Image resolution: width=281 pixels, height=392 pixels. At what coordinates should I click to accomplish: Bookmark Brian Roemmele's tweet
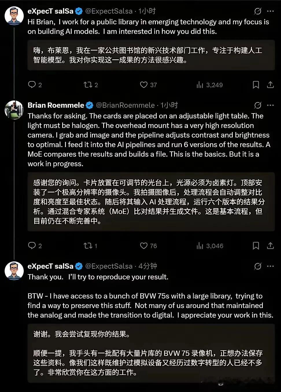pos(256,246)
